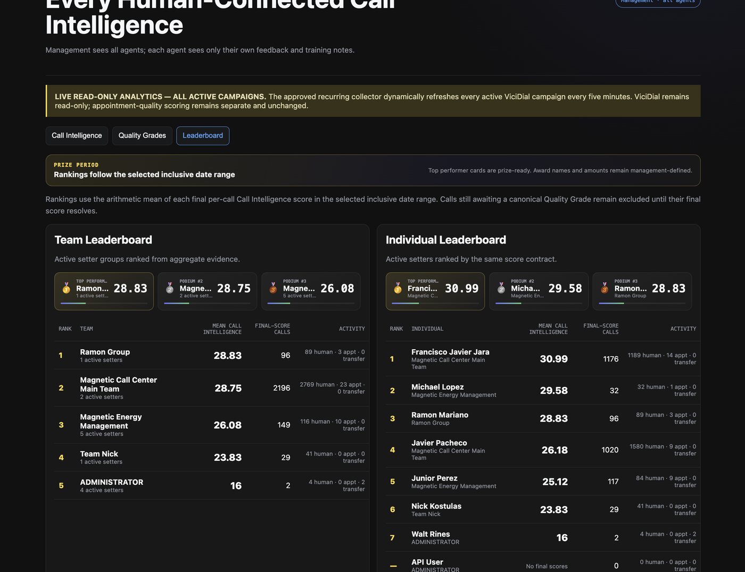The width and height of the screenshot is (745, 572).
Task: Select the ADMINISTRATOR team row name
Action: tap(111, 482)
